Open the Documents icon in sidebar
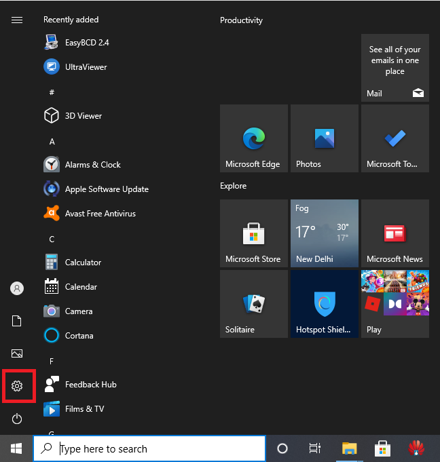Screen dimensions: 440x462 coord(17,321)
